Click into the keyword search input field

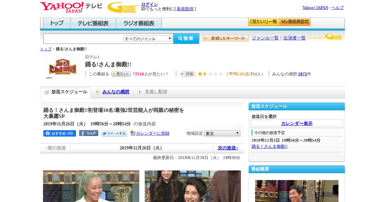click(x=83, y=38)
